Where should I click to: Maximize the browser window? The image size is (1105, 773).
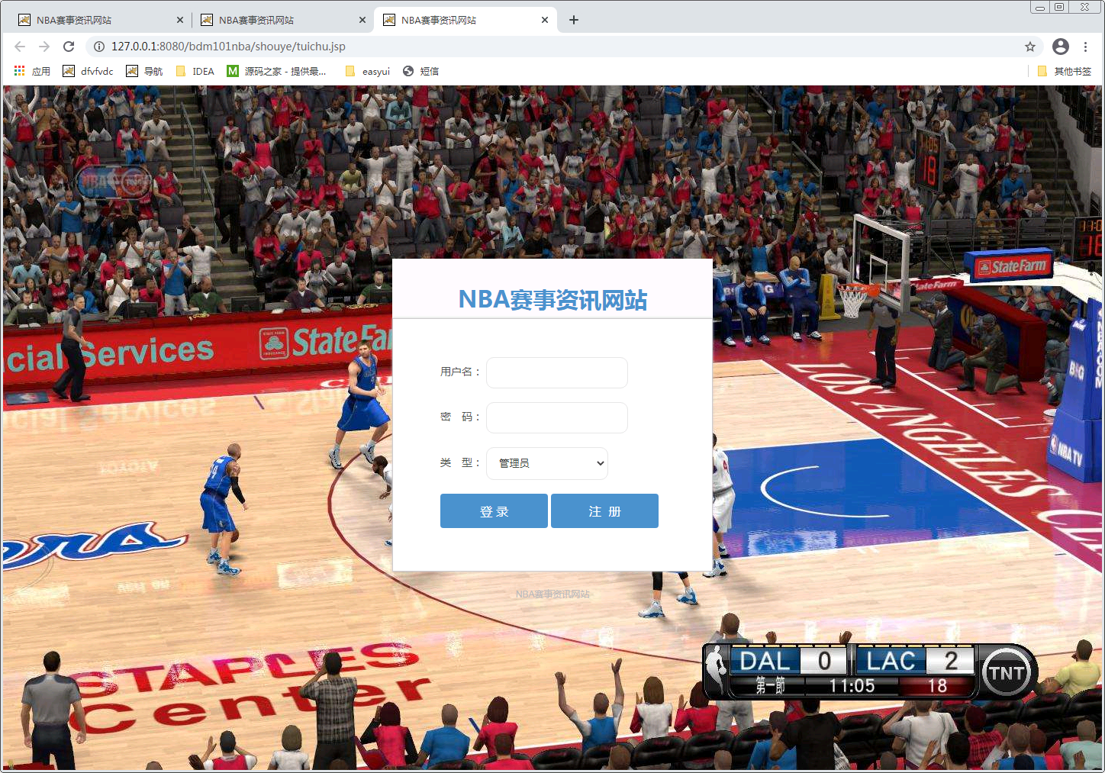[1059, 7]
